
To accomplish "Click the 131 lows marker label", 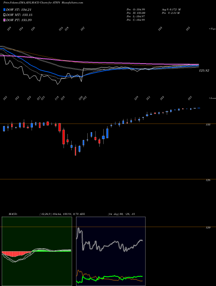I will pyautogui.click(x=148, y=98).
